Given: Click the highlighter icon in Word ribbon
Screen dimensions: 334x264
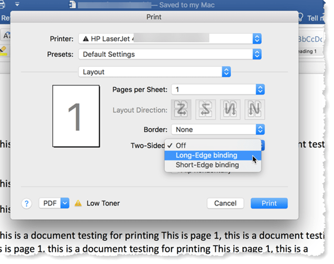Looking at the screenshot, I should tap(3, 51).
